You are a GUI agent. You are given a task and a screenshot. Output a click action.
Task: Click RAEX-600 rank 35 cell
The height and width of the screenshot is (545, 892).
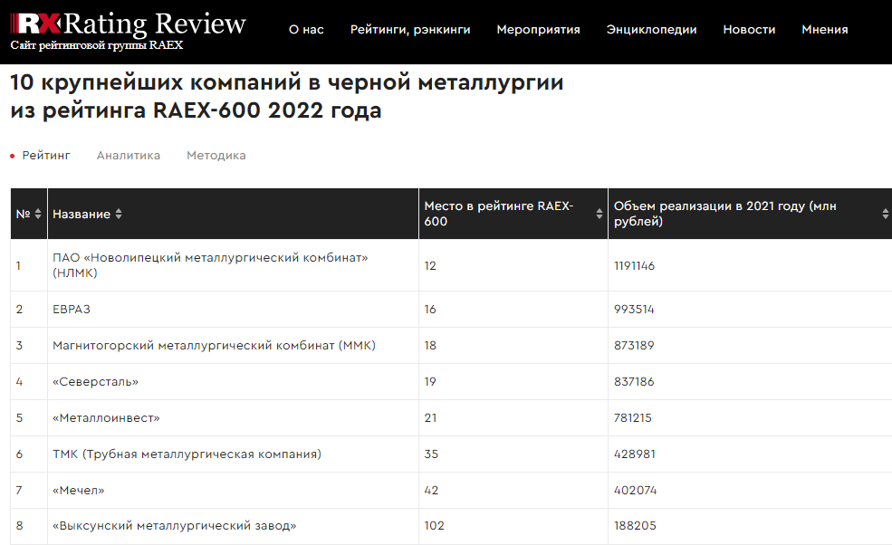click(513, 454)
